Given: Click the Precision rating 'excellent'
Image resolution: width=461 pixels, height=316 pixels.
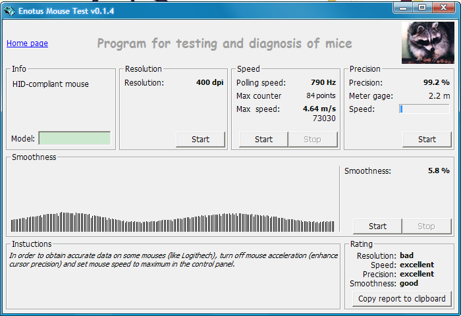Looking at the screenshot, I should pos(417,274).
